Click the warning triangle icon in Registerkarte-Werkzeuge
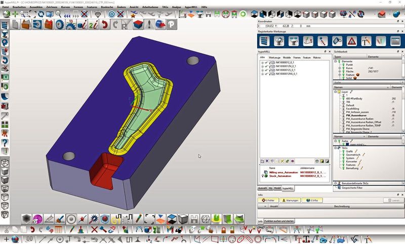This screenshot has height=244, width=405. coord(351,41)
